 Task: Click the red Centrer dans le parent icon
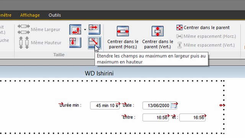click(180, 28)
